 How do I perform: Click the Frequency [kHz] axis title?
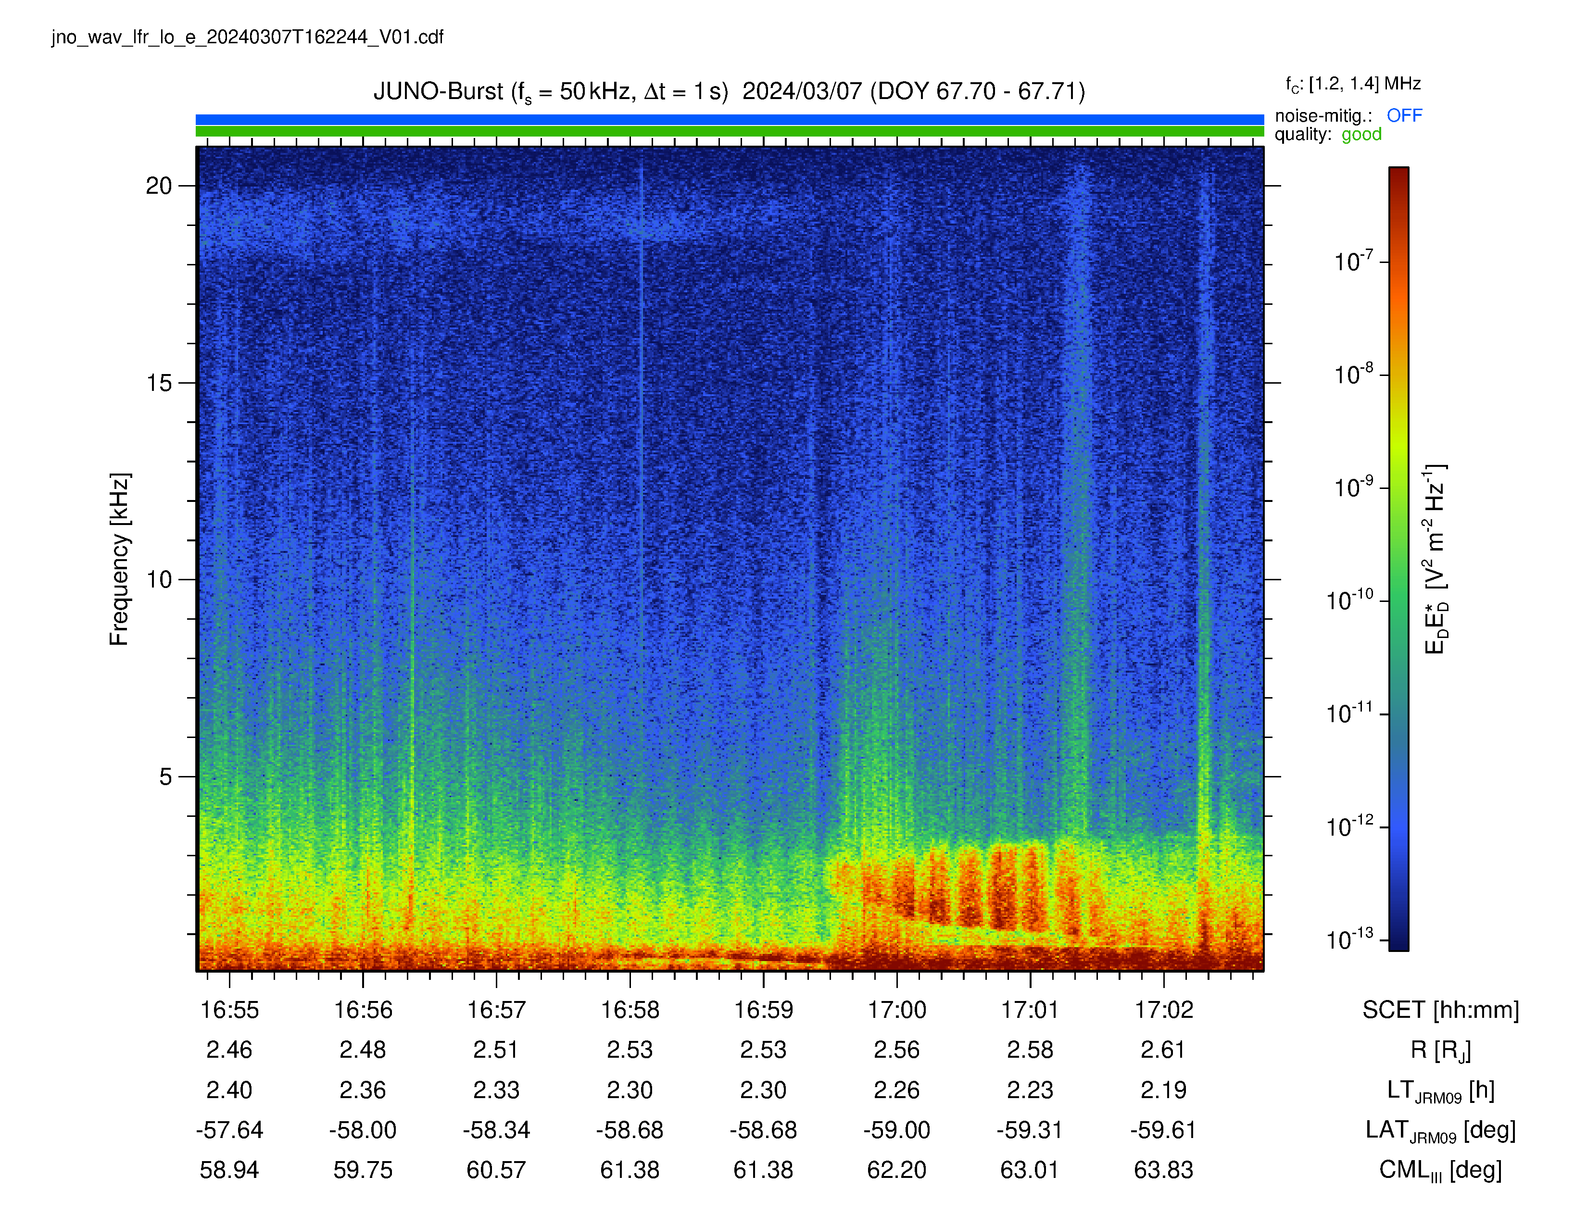pyautogui.click(x=119, y=559)
